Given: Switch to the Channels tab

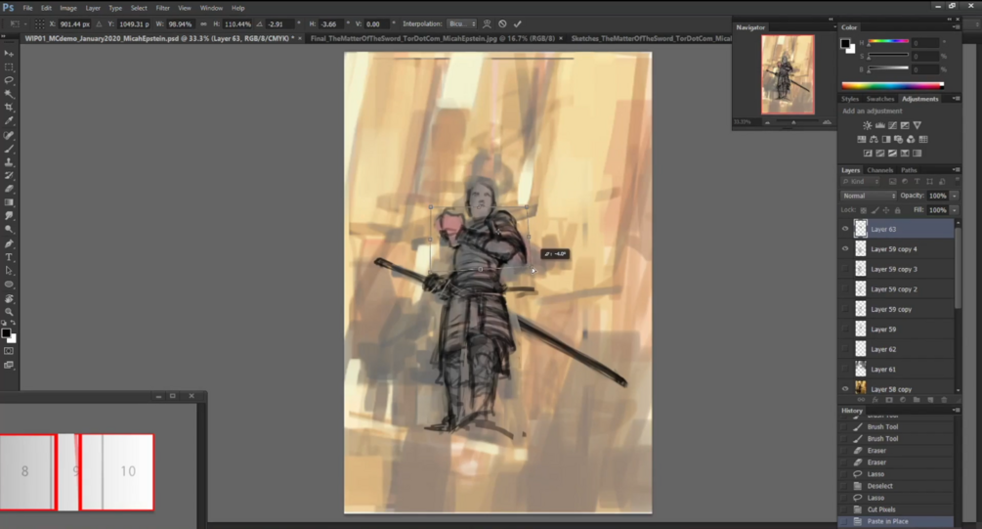Looking at the screenshot, I should pyautogui.click(x=880, y=170).
